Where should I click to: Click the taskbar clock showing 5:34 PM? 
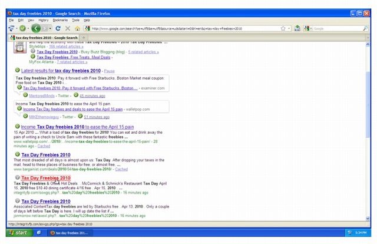(361, 233)
